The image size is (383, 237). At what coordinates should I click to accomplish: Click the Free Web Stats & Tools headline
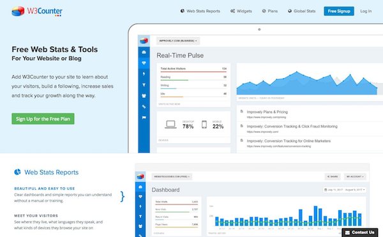55,49
